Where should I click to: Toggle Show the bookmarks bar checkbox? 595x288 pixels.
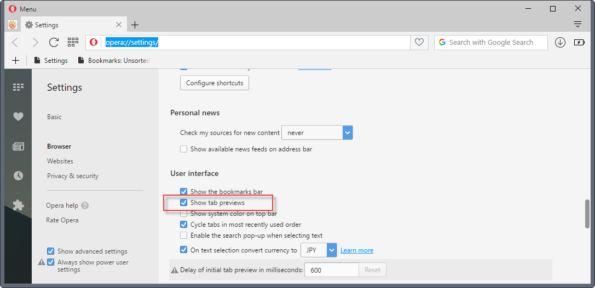184,192
